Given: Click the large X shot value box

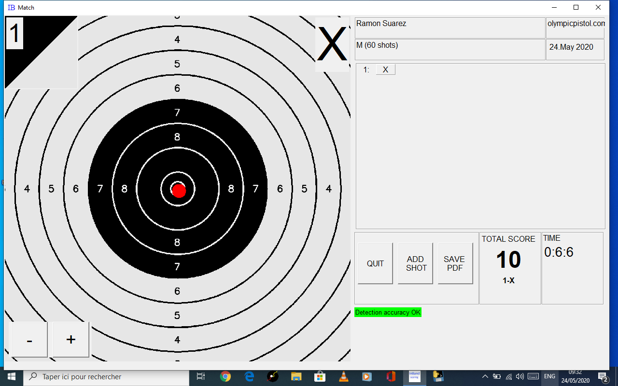Looking at the screenshot, I should point(332,44).
